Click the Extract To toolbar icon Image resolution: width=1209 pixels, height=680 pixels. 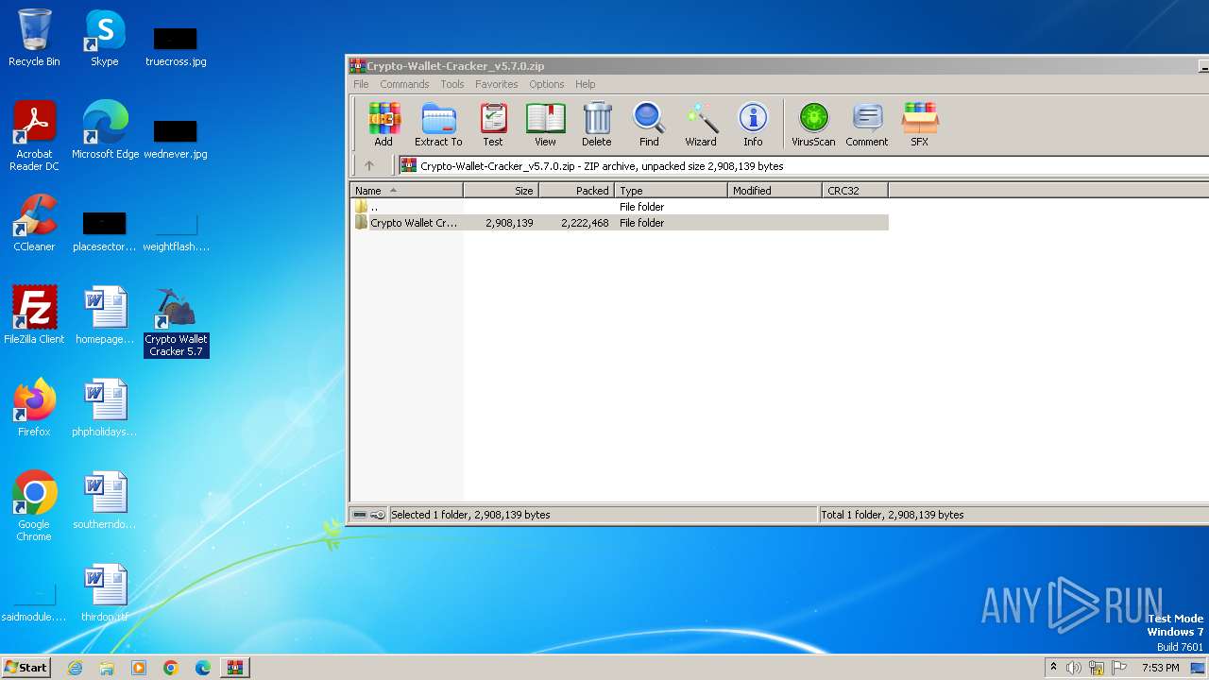pos(438,125)
